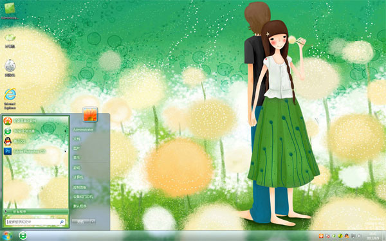The image size is (386, 241).
Task: Launch Internet Explorer from the desktop
Action: pos(10,99)
